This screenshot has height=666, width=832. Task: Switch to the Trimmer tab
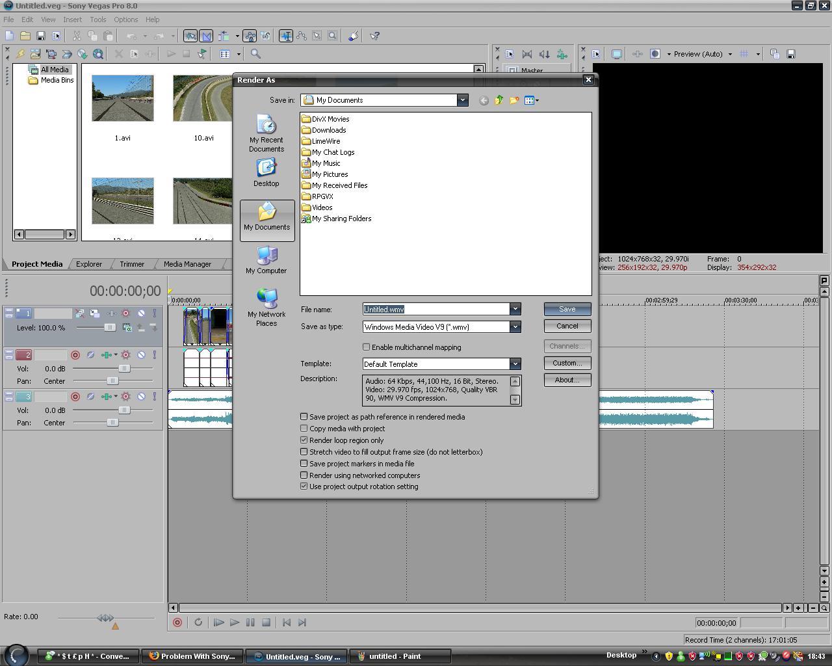coord(132,264)
